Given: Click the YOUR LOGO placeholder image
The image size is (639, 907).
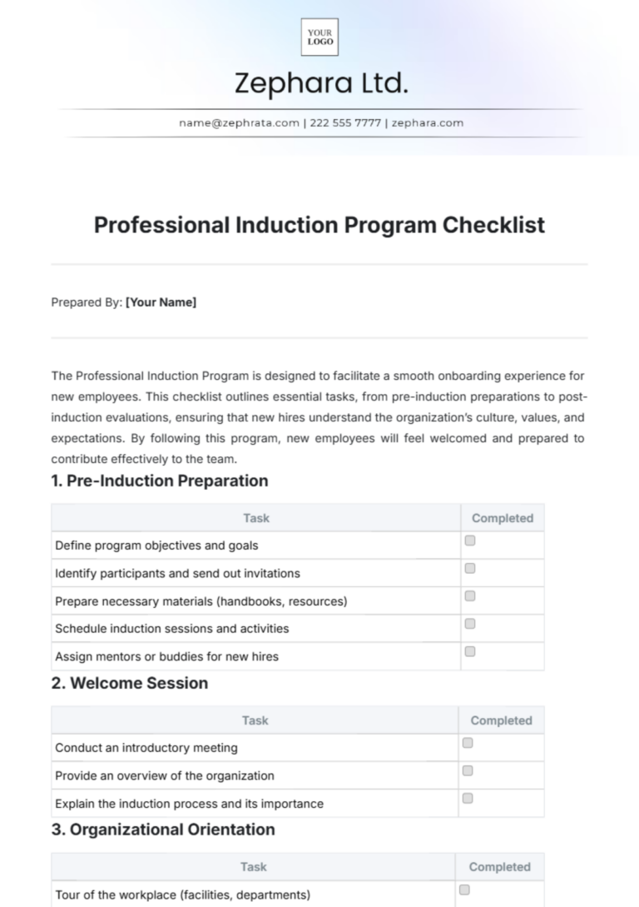Looking at the screenshot, I should click(319, 37).
